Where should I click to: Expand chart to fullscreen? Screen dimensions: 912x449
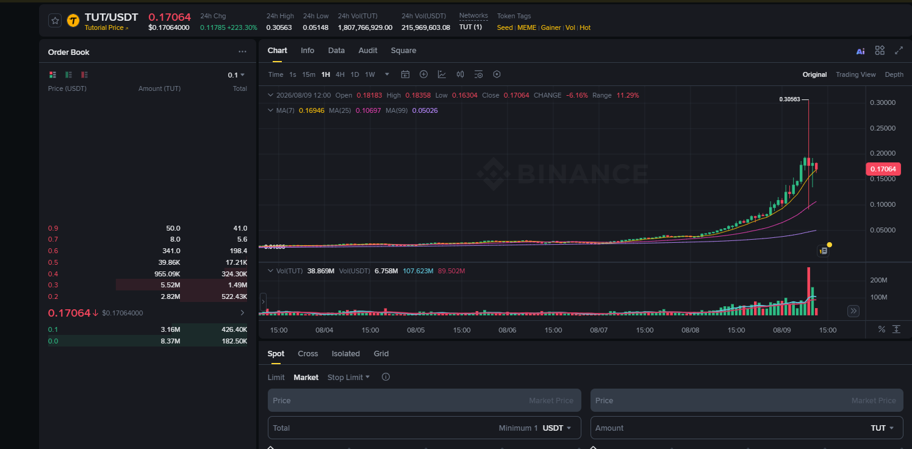899,51
